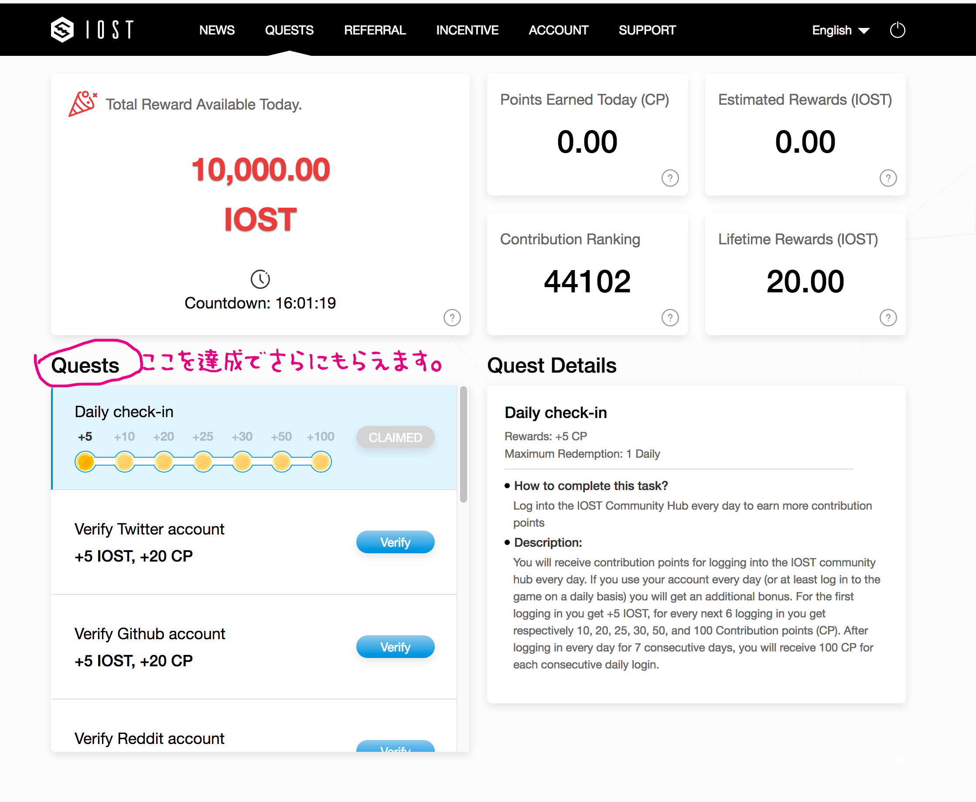
Task: Click the CLAIMED daily check-in button
Action: point(395,437)
